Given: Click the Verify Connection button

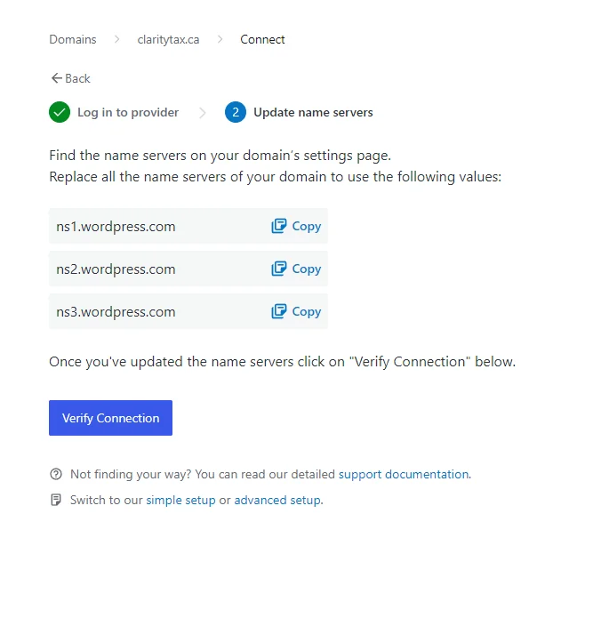Looking at the screenshot, I should (x=110, y=418).
